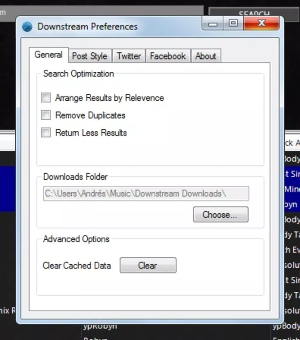Viewport: 300px width, 340px height.
Task: Maximize the Downstream Preferences window
Action: click(x=233, y=23)
